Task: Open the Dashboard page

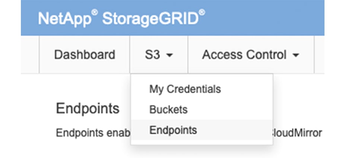Action: (85, 55)
